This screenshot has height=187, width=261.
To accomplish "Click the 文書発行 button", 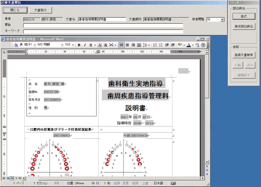I will pos(40,10).
